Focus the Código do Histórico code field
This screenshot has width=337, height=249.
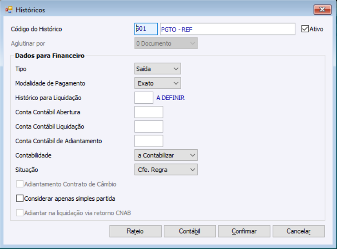coord(146,29)
